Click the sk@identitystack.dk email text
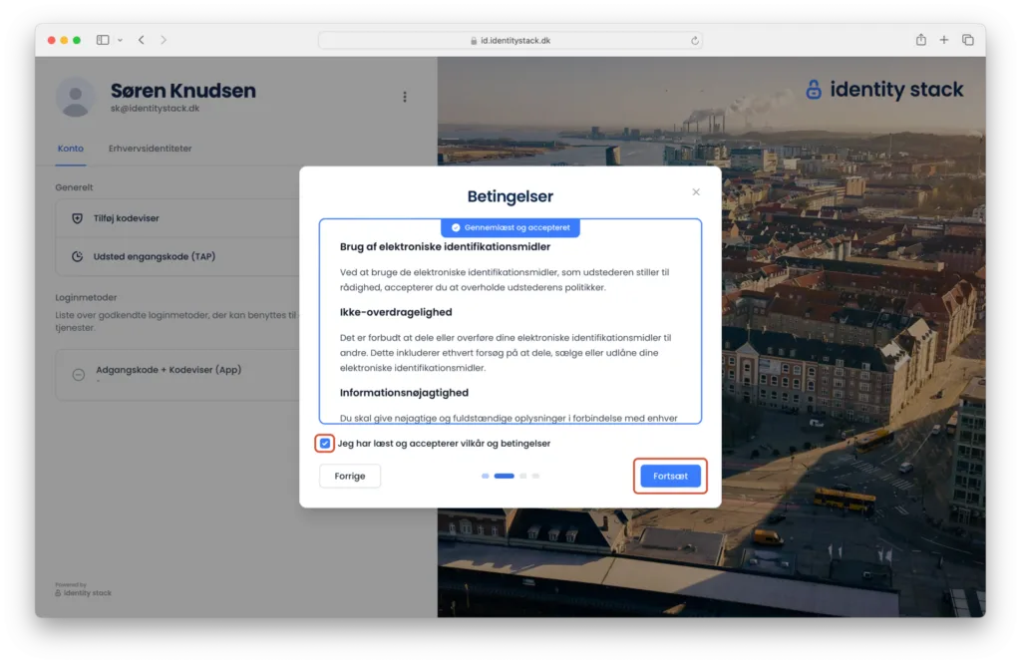Viewport: 1021px width, 664px height. click(x=155, y=109)
